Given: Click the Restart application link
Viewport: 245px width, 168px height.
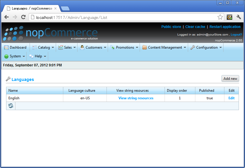Looking at the screenshot, I should click(225, 27).
